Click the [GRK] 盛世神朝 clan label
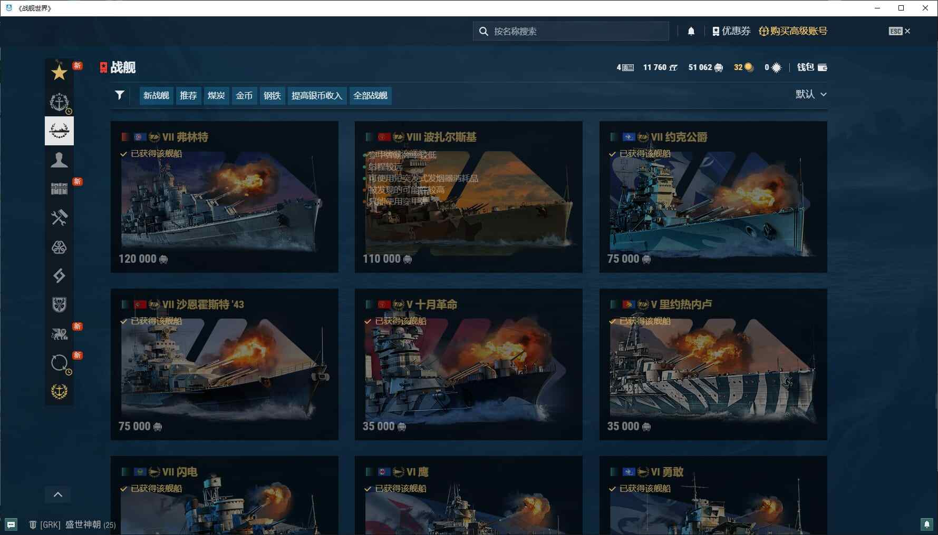 coord(73,524)
